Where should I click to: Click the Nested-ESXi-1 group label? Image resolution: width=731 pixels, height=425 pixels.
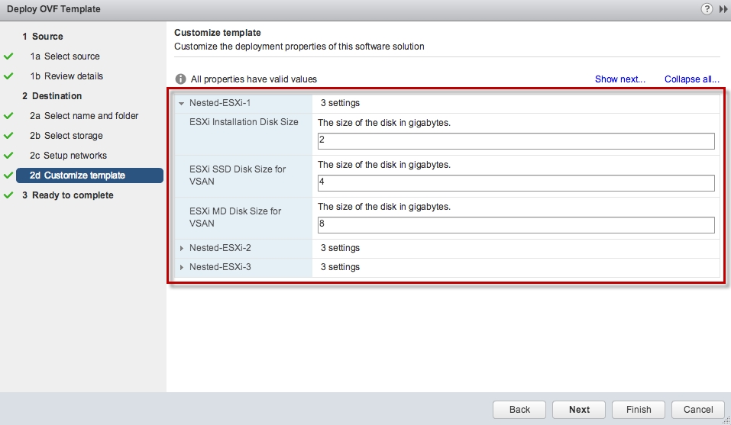coord(219,103)
